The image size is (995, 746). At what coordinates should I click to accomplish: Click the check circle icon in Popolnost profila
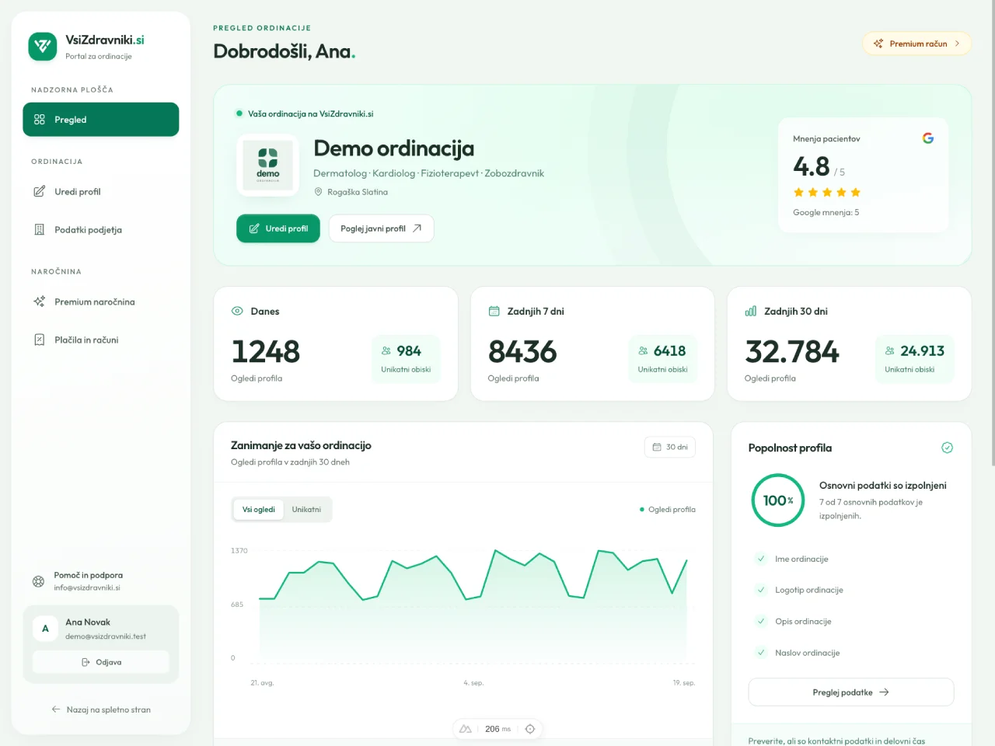pyautogui.click(x=947, y=448)
